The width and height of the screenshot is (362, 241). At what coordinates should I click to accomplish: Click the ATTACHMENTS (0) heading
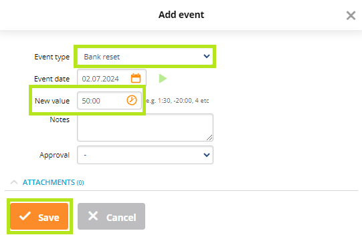(53, 182)
